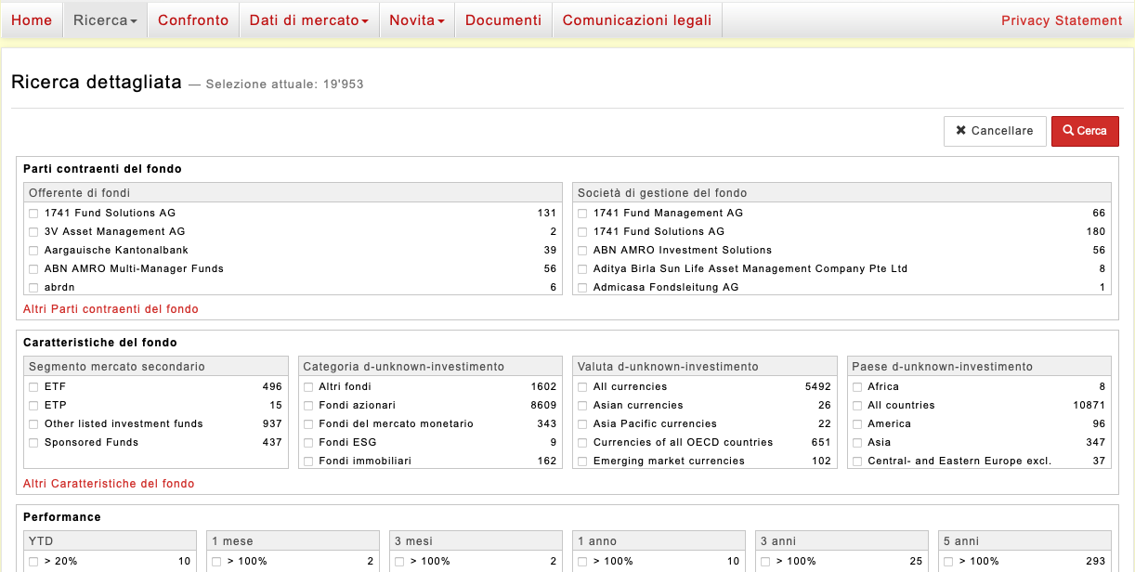Open the Novita dropdown menu
Screen dimensions: 1135x572
click(x=417, y=20)
